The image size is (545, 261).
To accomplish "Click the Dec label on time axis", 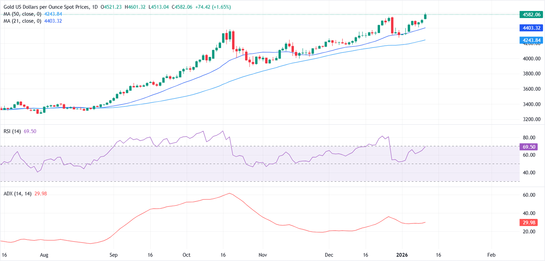I will [329, 255].
